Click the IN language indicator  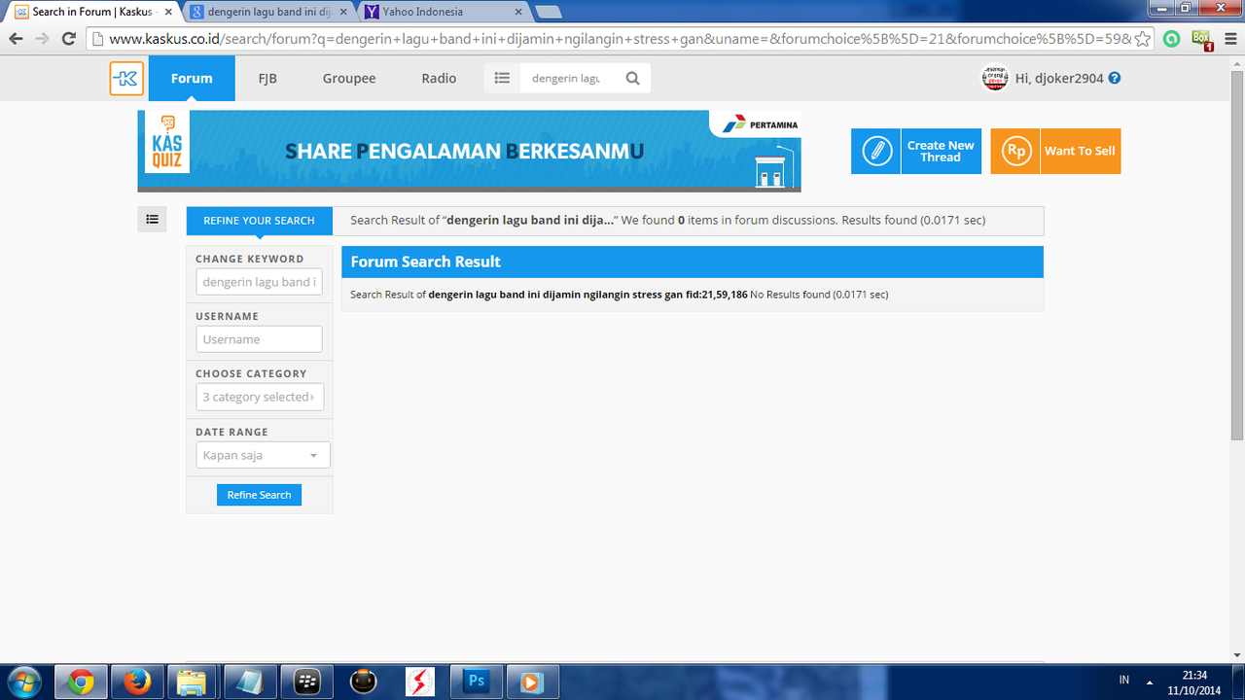click(x=1124, y=681)
